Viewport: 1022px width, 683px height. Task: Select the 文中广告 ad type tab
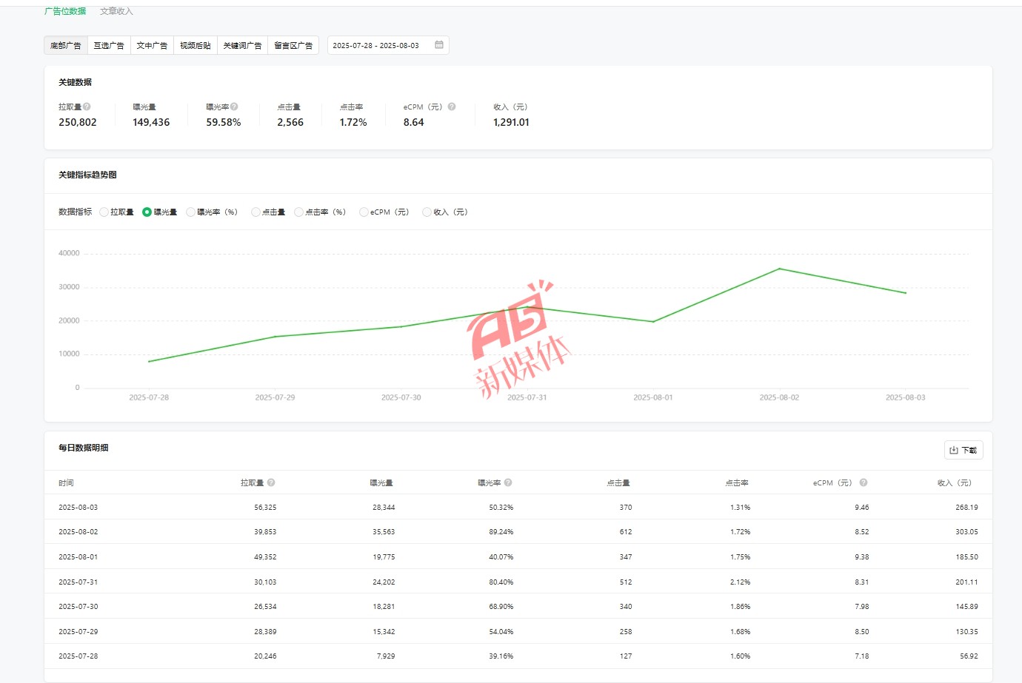152,45
